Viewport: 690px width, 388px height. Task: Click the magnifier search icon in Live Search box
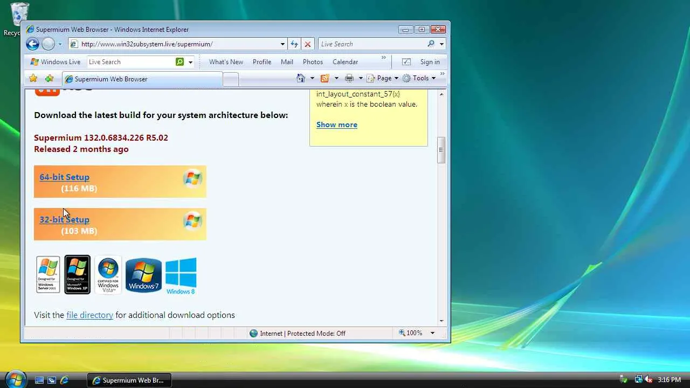431,44
